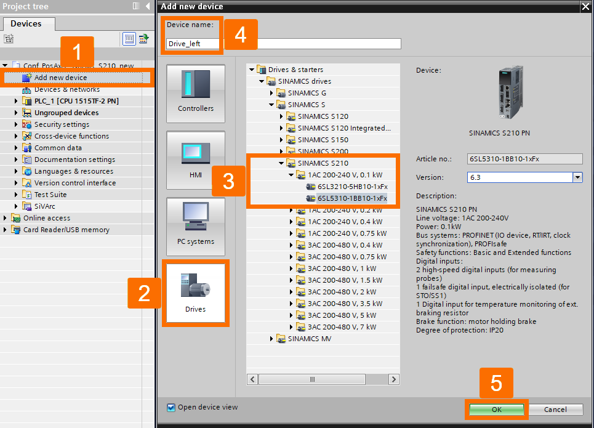The image size is (594, 428).
Task: Select the HMI device category
Action: pyautogui.click(x=196, y=160)
